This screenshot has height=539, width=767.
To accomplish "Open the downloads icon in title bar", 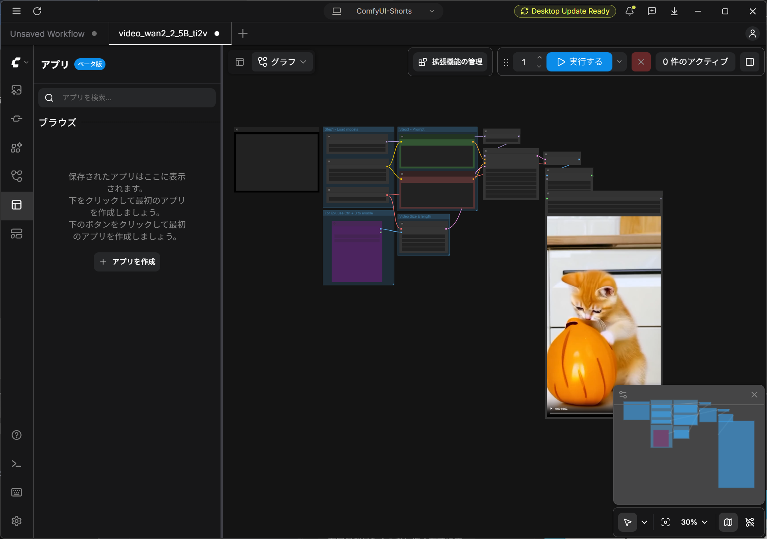I will click(674, 11).
